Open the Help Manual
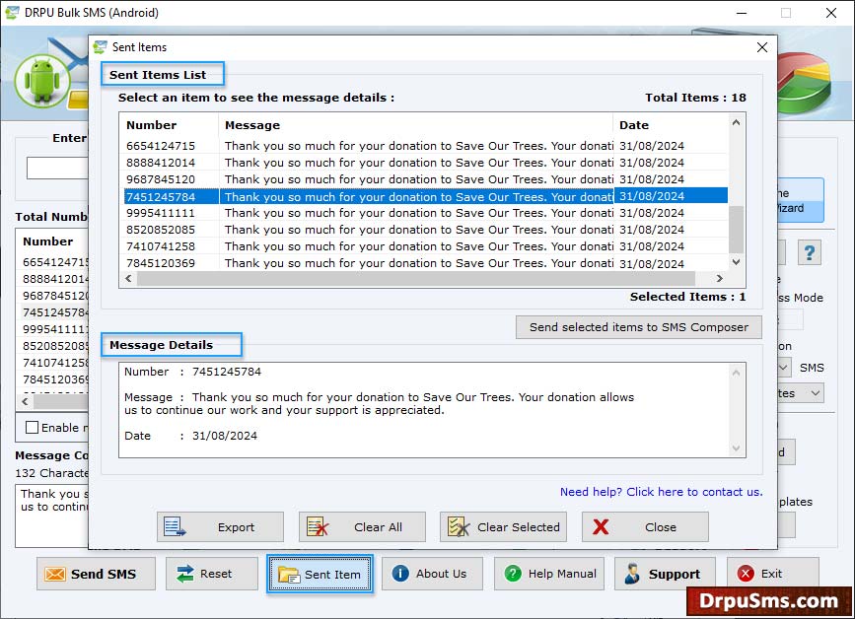Image resolution: width=855 pixels, height=619 pixels. [549, 574]
